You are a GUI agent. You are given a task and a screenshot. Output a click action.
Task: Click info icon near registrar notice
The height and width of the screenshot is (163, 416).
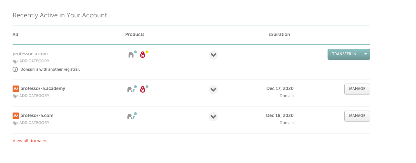[x=15, y=69]
